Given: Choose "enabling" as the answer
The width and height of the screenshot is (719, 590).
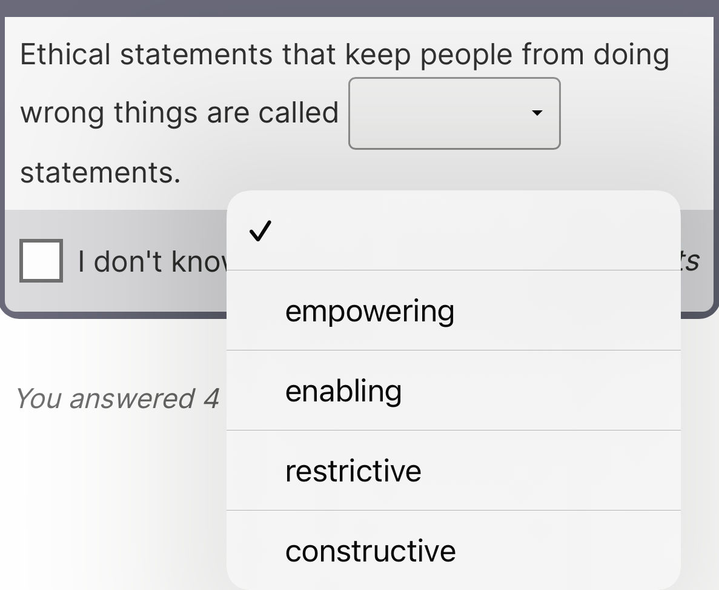Looking at the screenshot, I should 343,391.
